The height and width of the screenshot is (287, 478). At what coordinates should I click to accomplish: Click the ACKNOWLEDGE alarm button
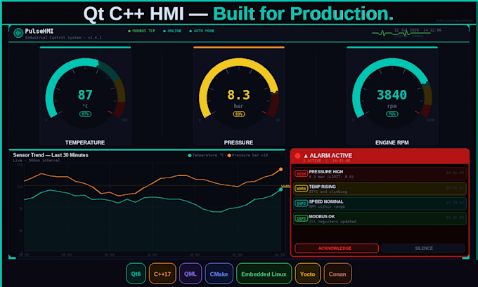pyautogui.click(x=337, y=248)
